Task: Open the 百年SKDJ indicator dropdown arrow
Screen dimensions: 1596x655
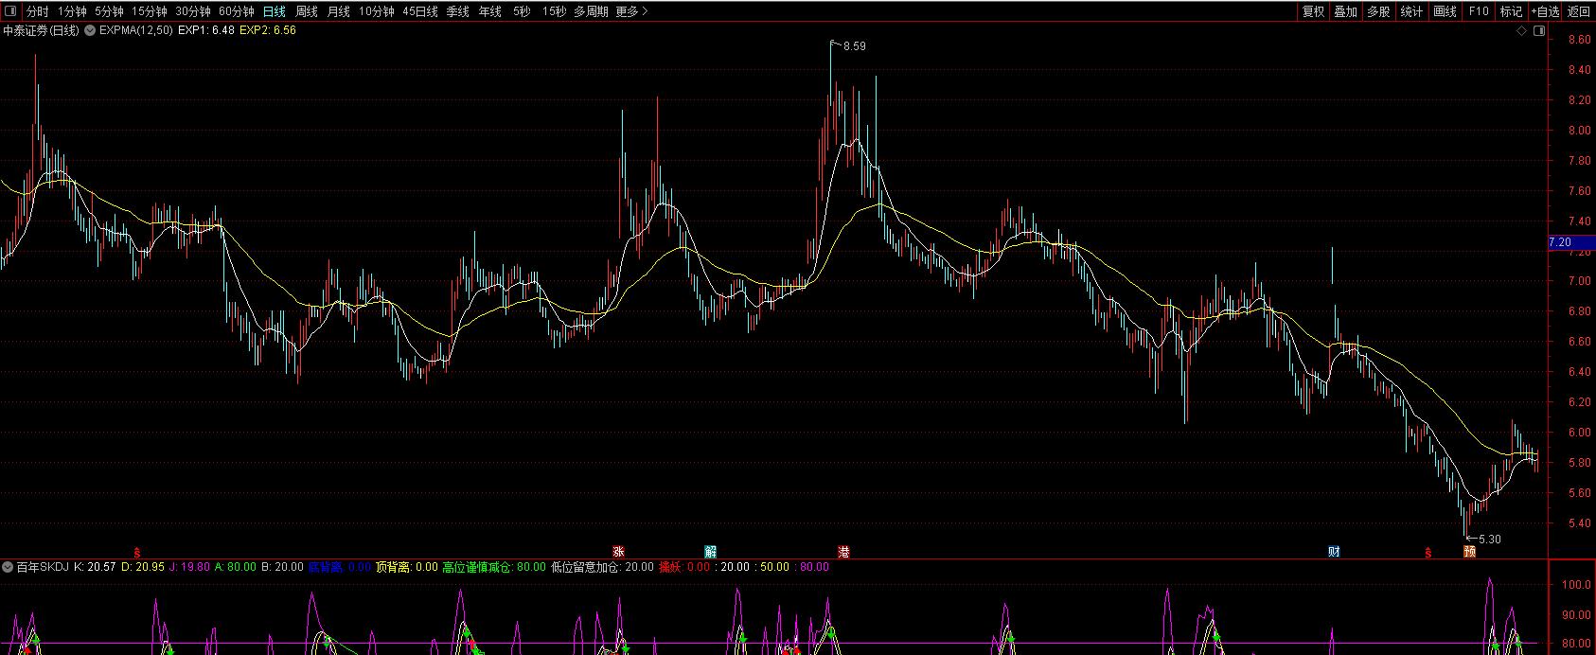Action: pyautogui.click(x=8, y=567)
